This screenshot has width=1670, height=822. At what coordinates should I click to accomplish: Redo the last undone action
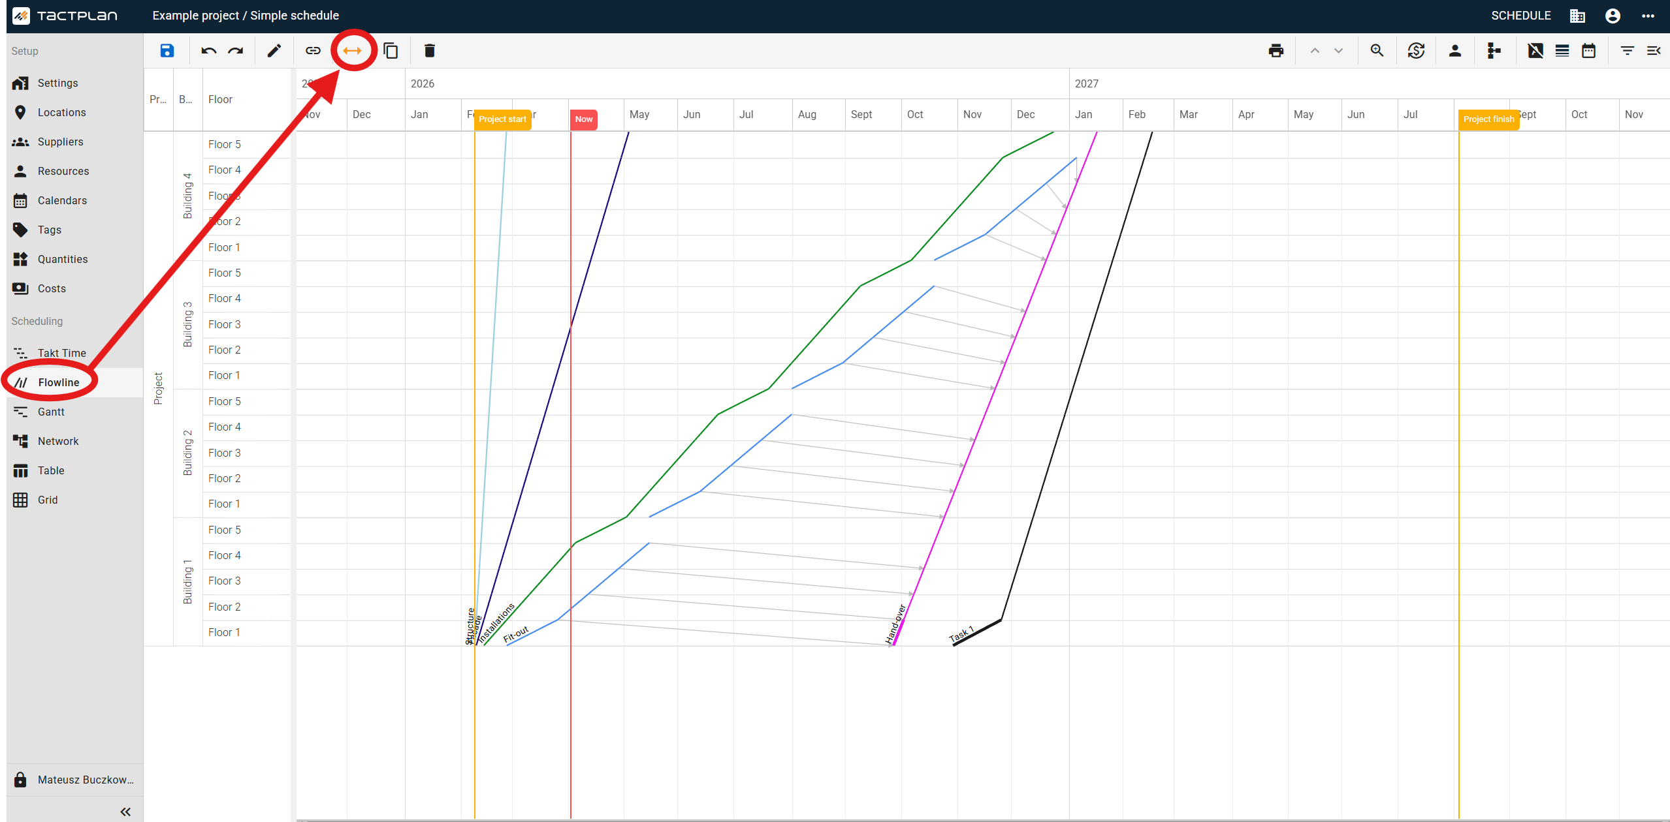pos(236,51)
